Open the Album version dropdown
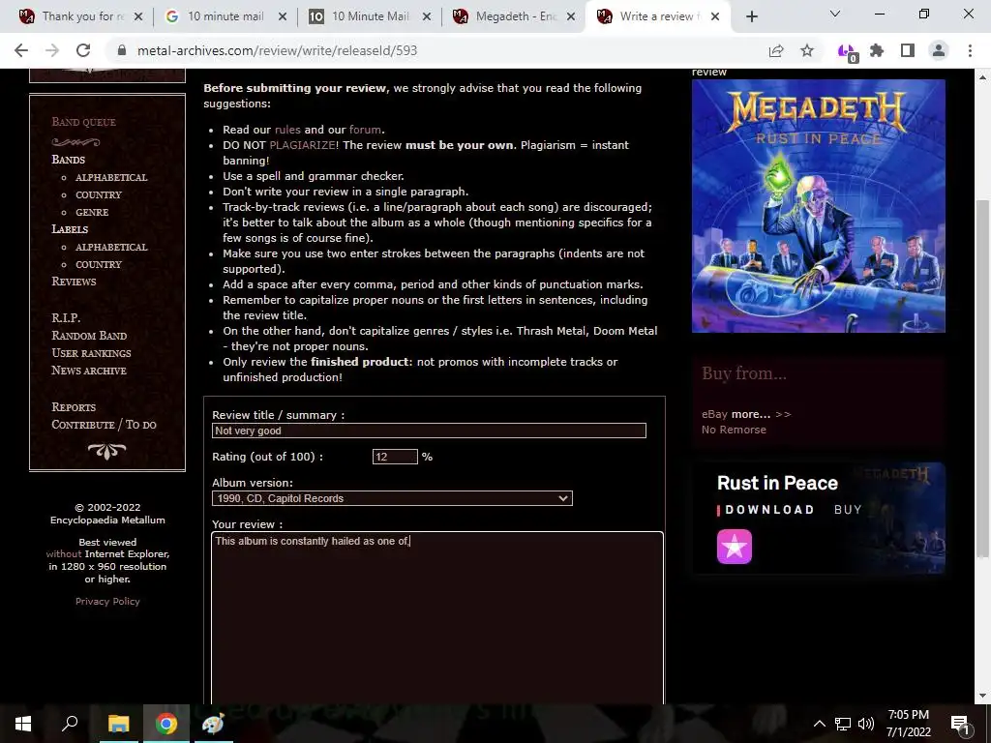This screenshot has height=743, width=991. click(x=393, y=498)
